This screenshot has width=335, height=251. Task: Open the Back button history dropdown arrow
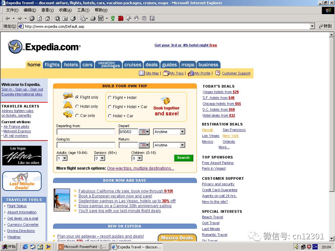[x=13, y=19]
